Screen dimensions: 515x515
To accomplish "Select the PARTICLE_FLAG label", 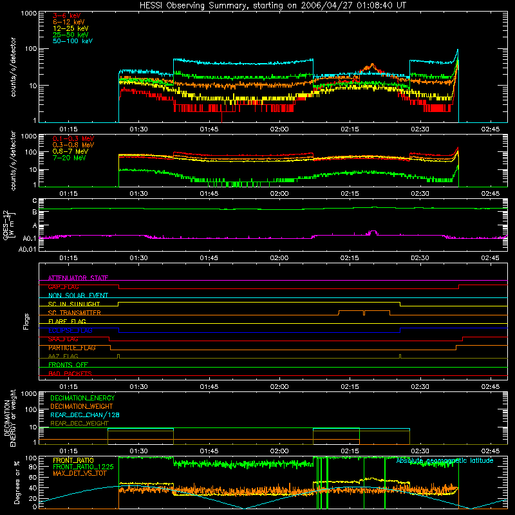I will point(72,348).
